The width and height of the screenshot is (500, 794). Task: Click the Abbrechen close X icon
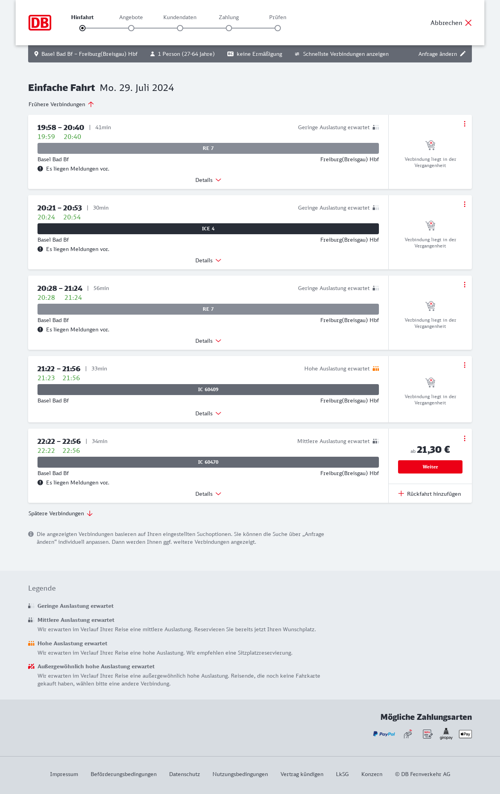(468, 23)
